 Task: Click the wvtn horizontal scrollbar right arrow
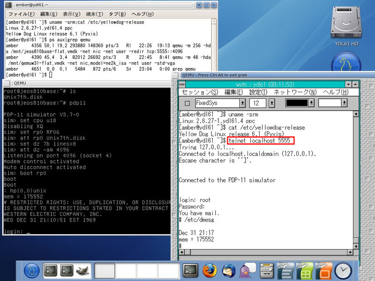[x=350, y=252]
